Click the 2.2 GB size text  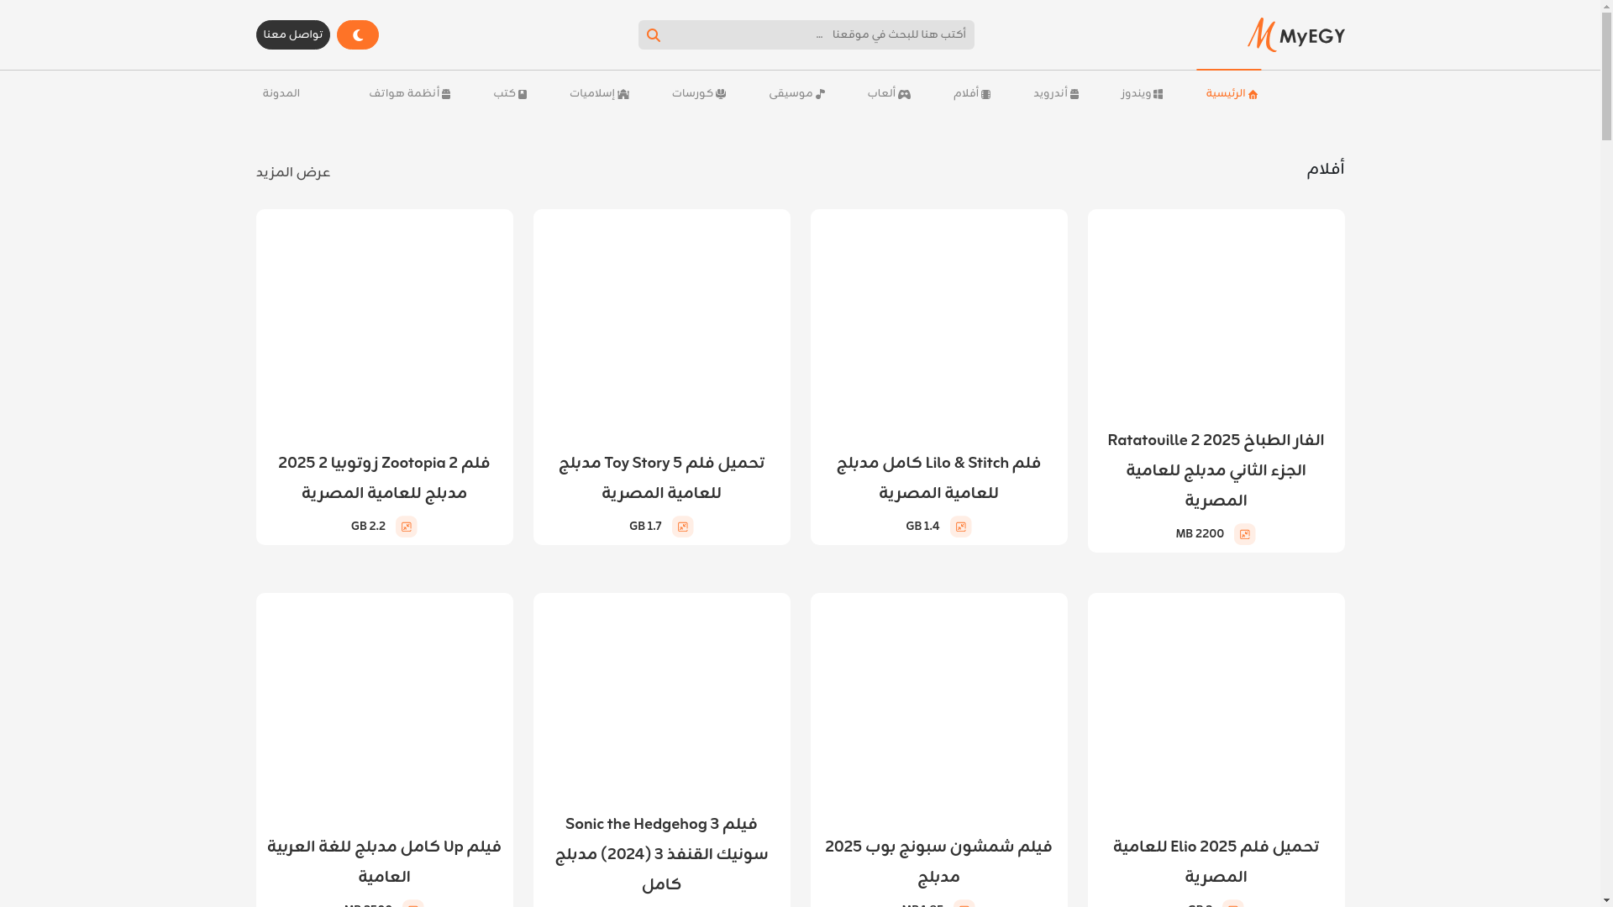[368, 527]
